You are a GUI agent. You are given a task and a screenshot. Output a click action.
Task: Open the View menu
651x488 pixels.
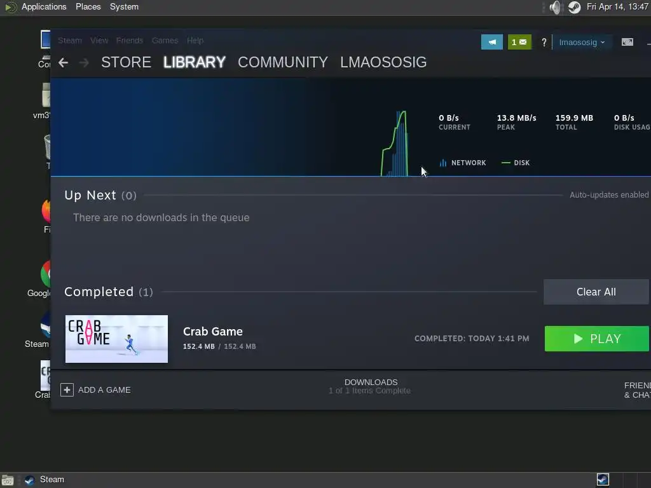99,40
